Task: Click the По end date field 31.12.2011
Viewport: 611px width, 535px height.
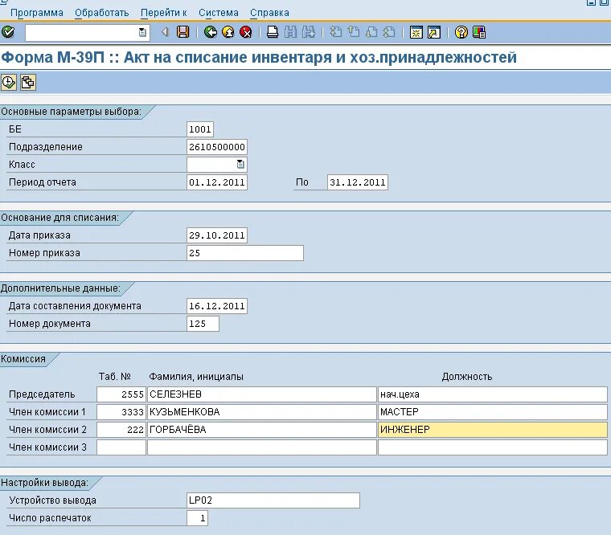Action: [x=357, y=182]
